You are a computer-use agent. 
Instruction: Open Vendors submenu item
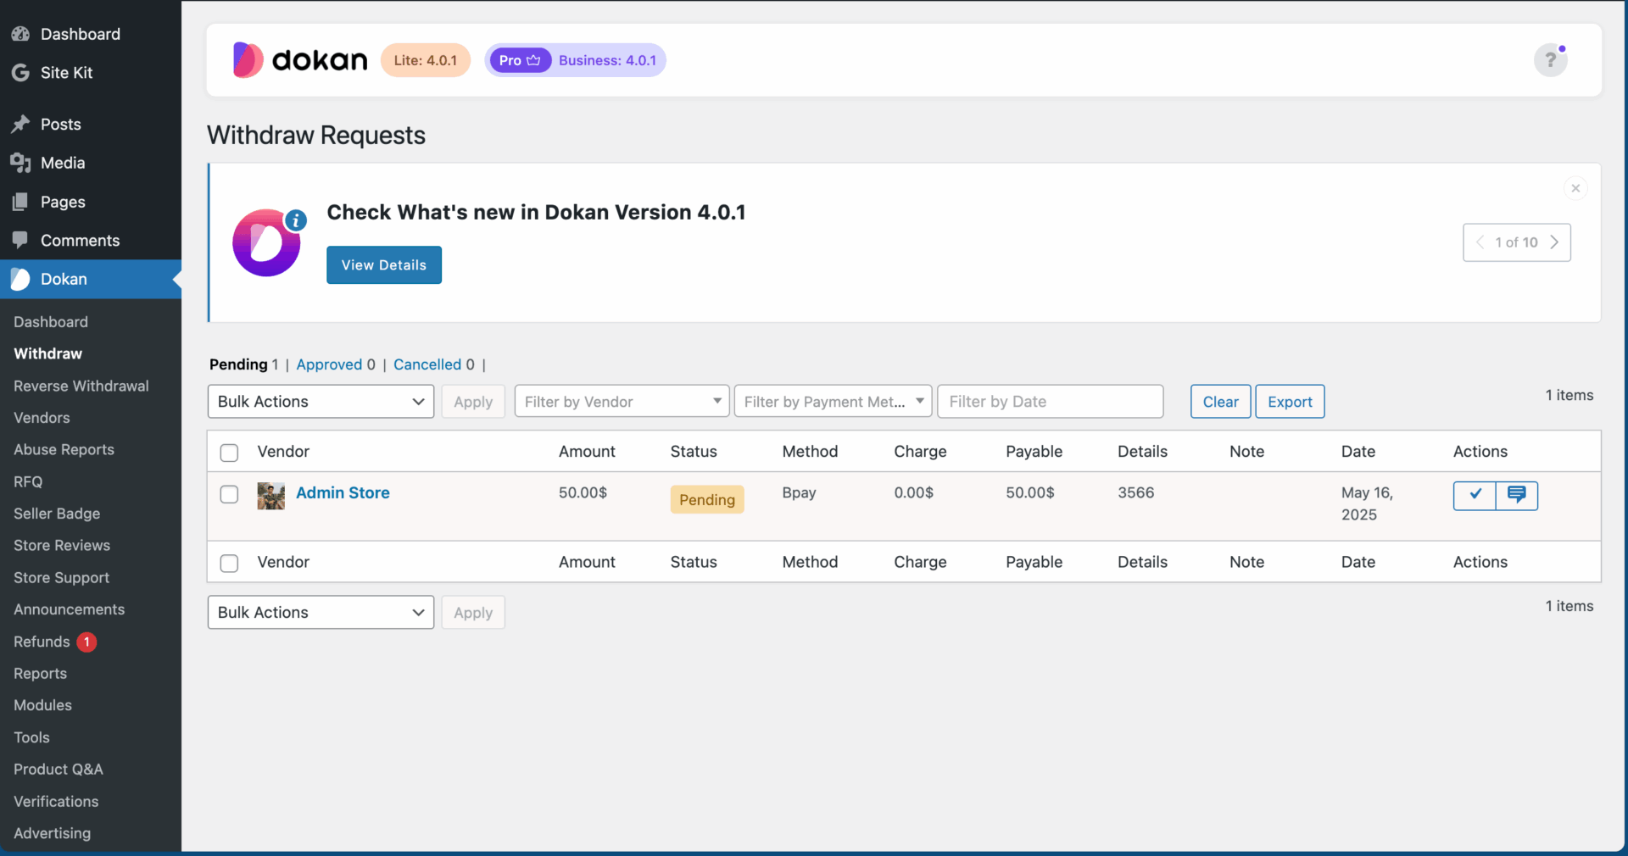pos(42,418)
